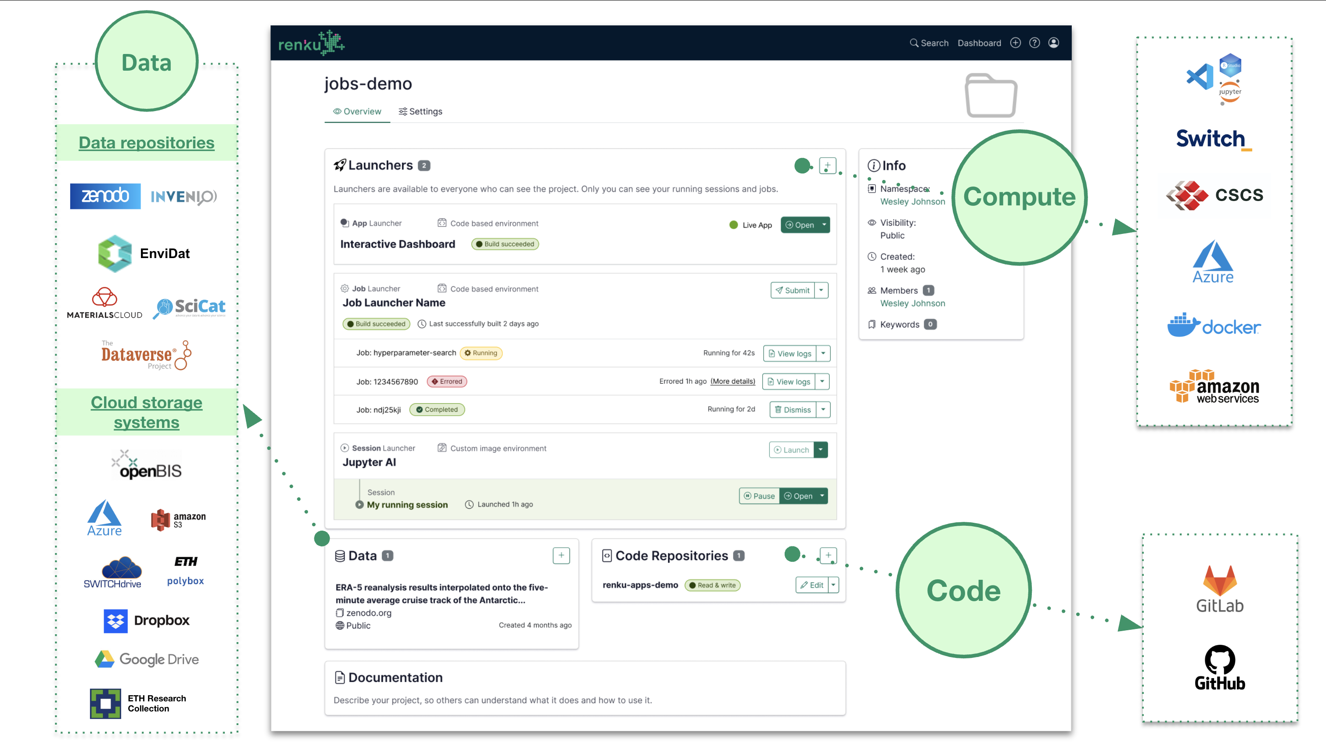Expand dropdown next to running session Open
The height and width of the screenshot is (747, 1326).
pyautogui.click(x=822, y=496)
